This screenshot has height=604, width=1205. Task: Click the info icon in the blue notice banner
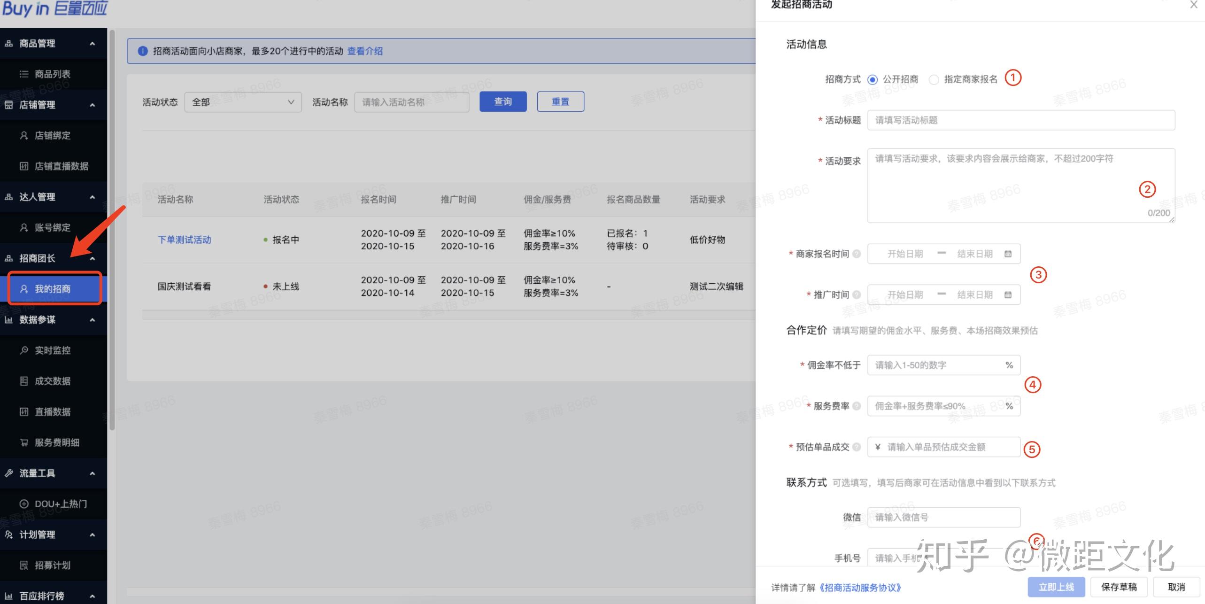point(143,51)
